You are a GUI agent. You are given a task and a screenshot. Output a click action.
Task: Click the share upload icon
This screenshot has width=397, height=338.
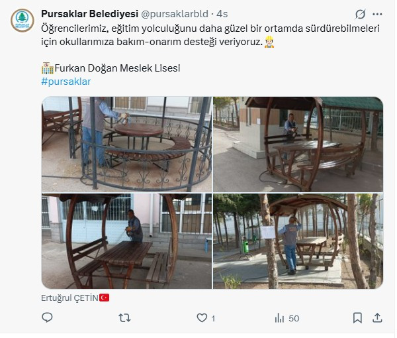(377, 317)
